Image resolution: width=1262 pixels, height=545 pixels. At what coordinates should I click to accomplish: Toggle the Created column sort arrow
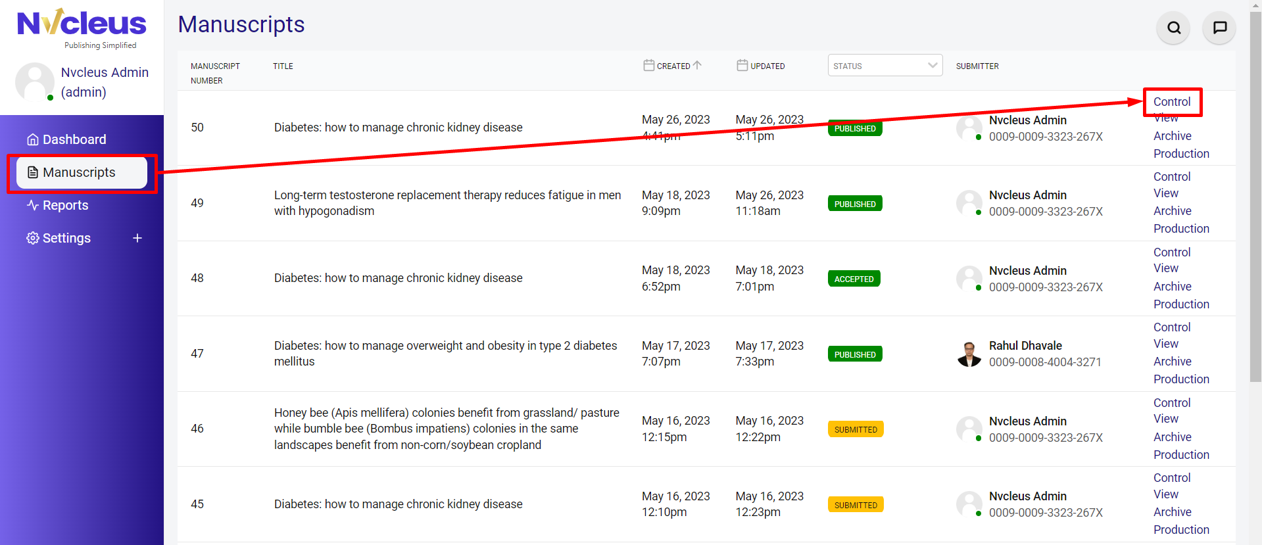(x=698, y=65)
